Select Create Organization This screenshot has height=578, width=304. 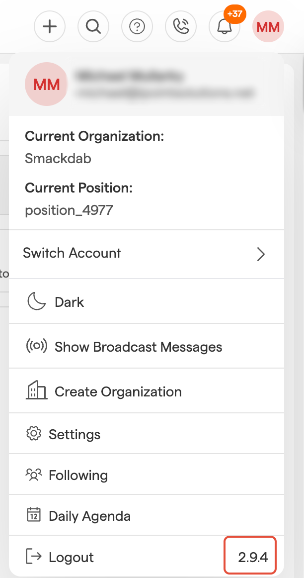(x=118, y=391)
